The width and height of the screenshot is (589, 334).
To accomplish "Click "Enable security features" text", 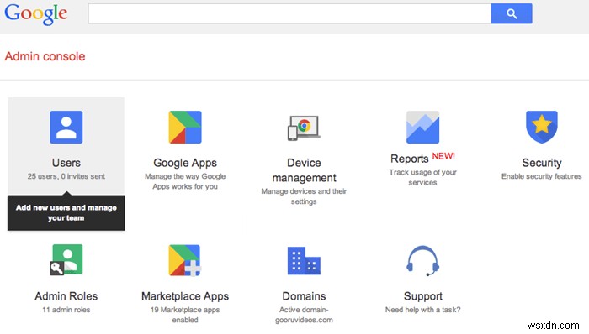I will click(541, 176).
